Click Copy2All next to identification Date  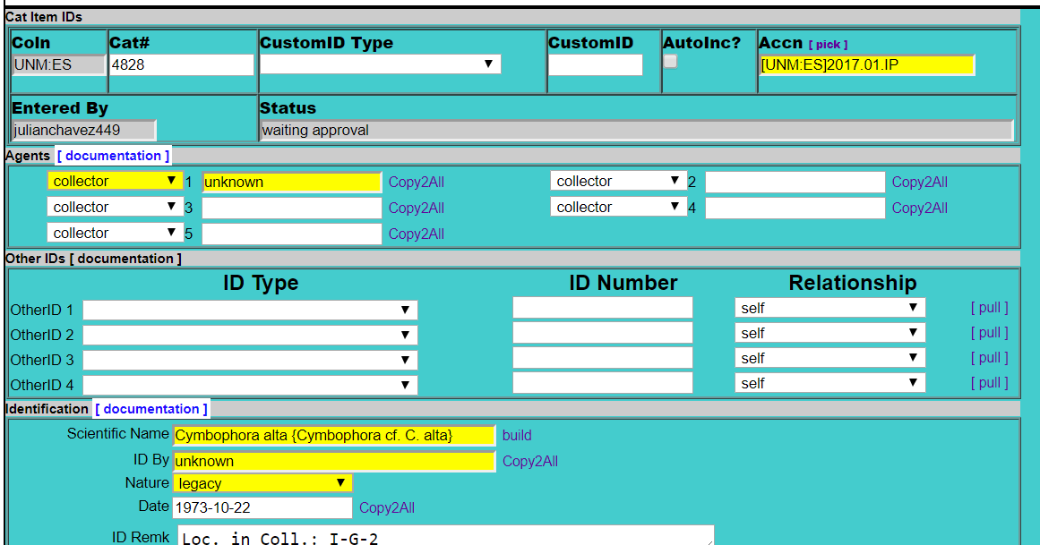[x=387, y=508]
